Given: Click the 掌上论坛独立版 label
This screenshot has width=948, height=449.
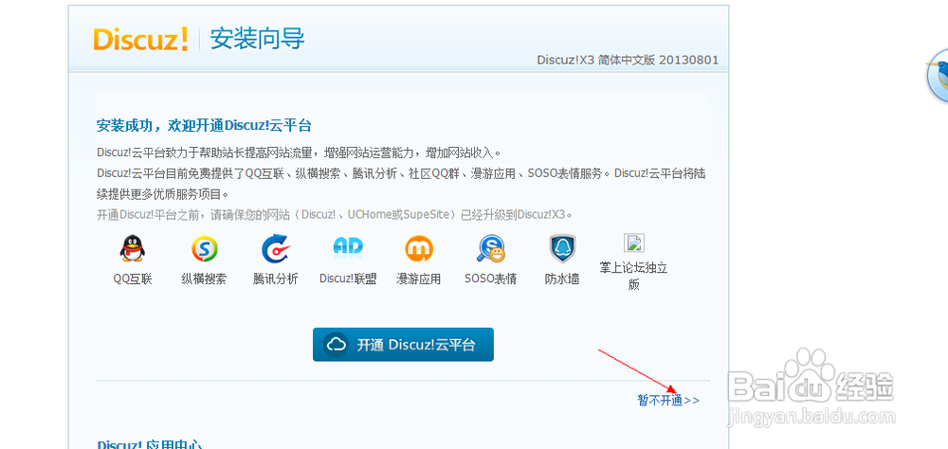Looking at the screenshot, I should [633, 276].
